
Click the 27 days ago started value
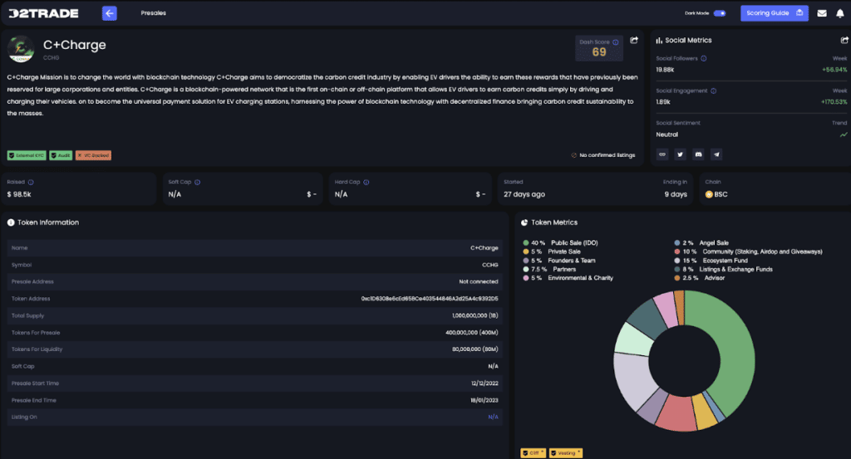point(524,194)
